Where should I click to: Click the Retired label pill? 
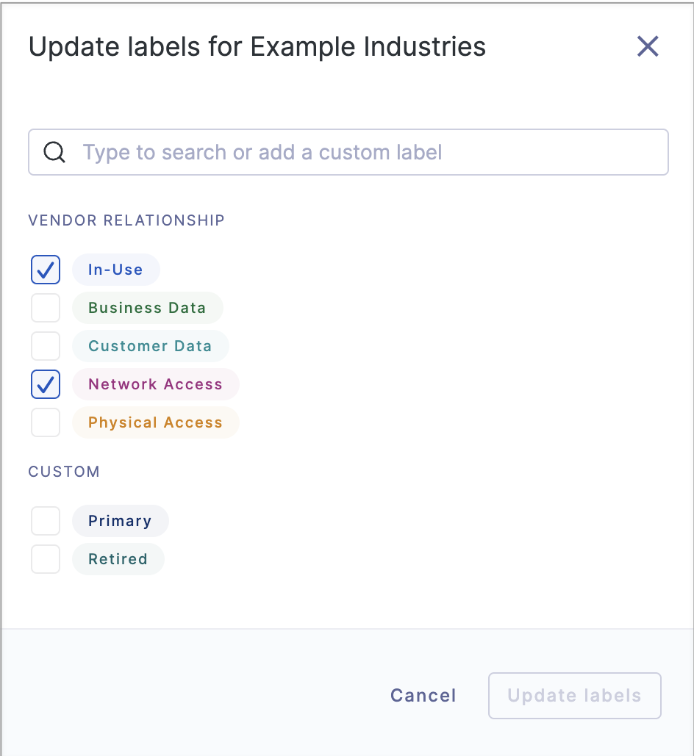click(118, 559)
